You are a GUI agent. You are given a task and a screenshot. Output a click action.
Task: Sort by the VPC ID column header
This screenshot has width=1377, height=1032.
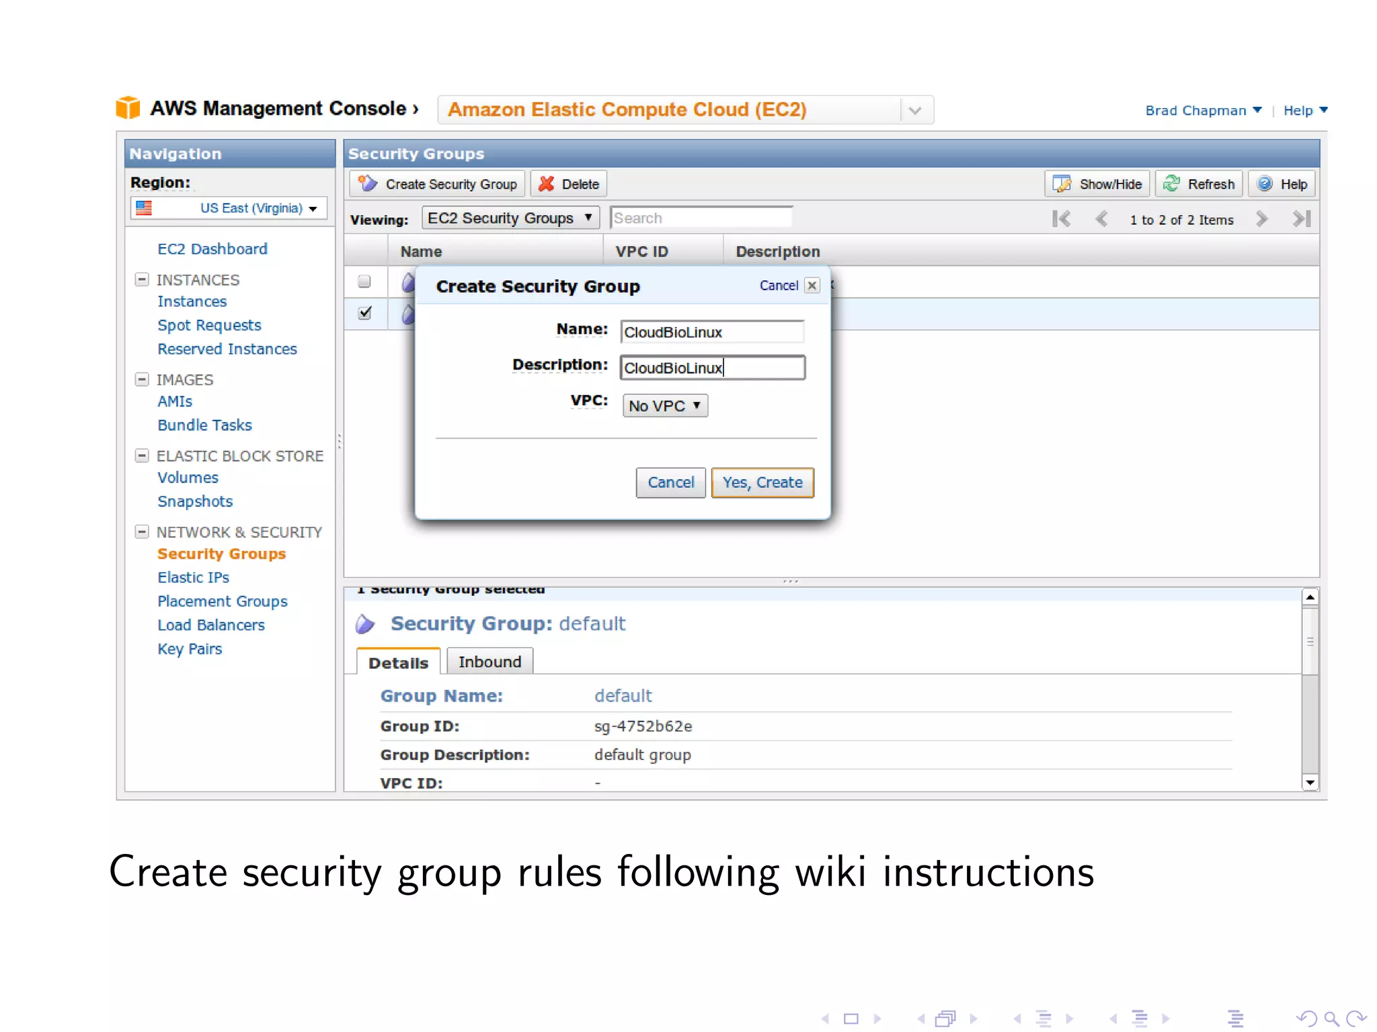pyautogui.click(x=663, y=251)
